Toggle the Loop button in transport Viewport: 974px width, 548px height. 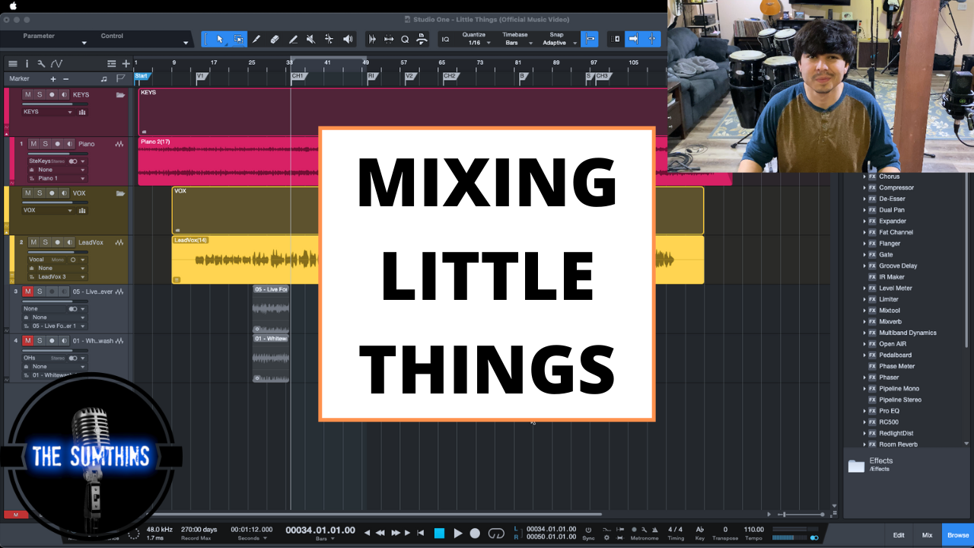[x=496, y=534]
